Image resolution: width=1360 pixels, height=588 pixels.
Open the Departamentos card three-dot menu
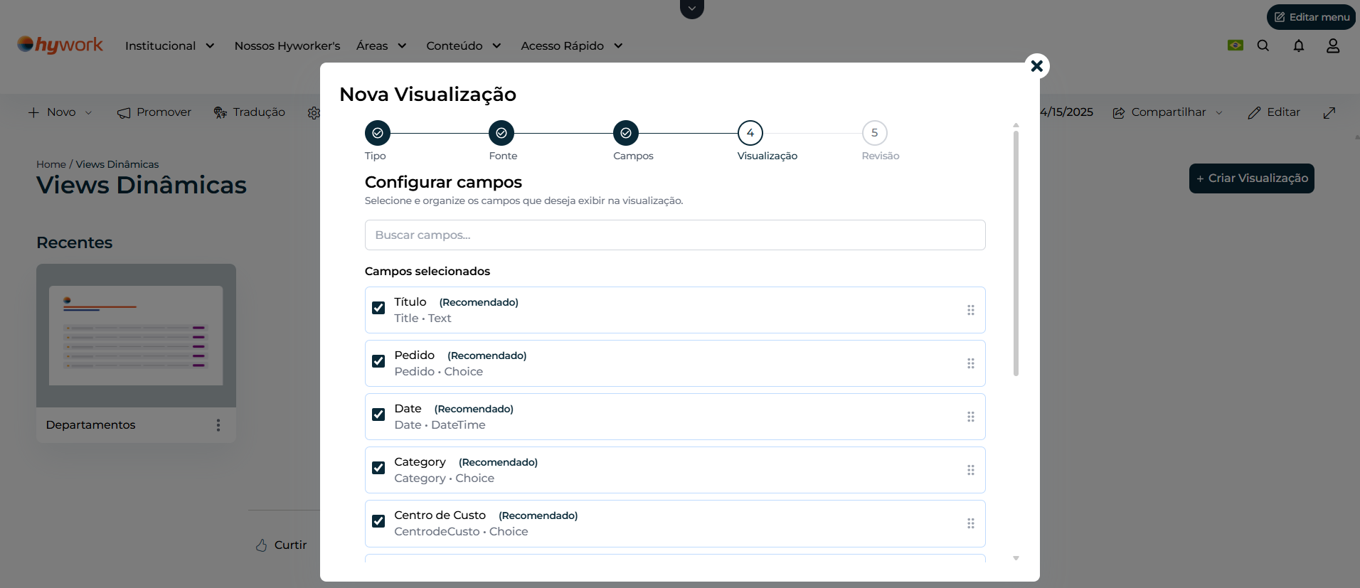coord(218,425)
